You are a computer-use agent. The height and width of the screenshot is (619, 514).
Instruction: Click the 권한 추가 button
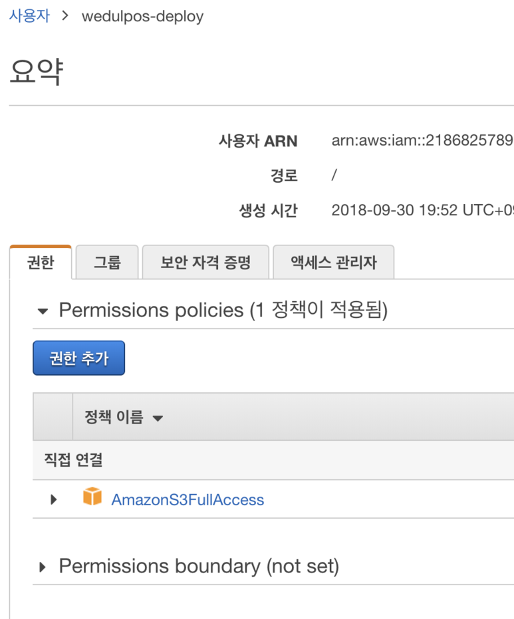point(79,358)
